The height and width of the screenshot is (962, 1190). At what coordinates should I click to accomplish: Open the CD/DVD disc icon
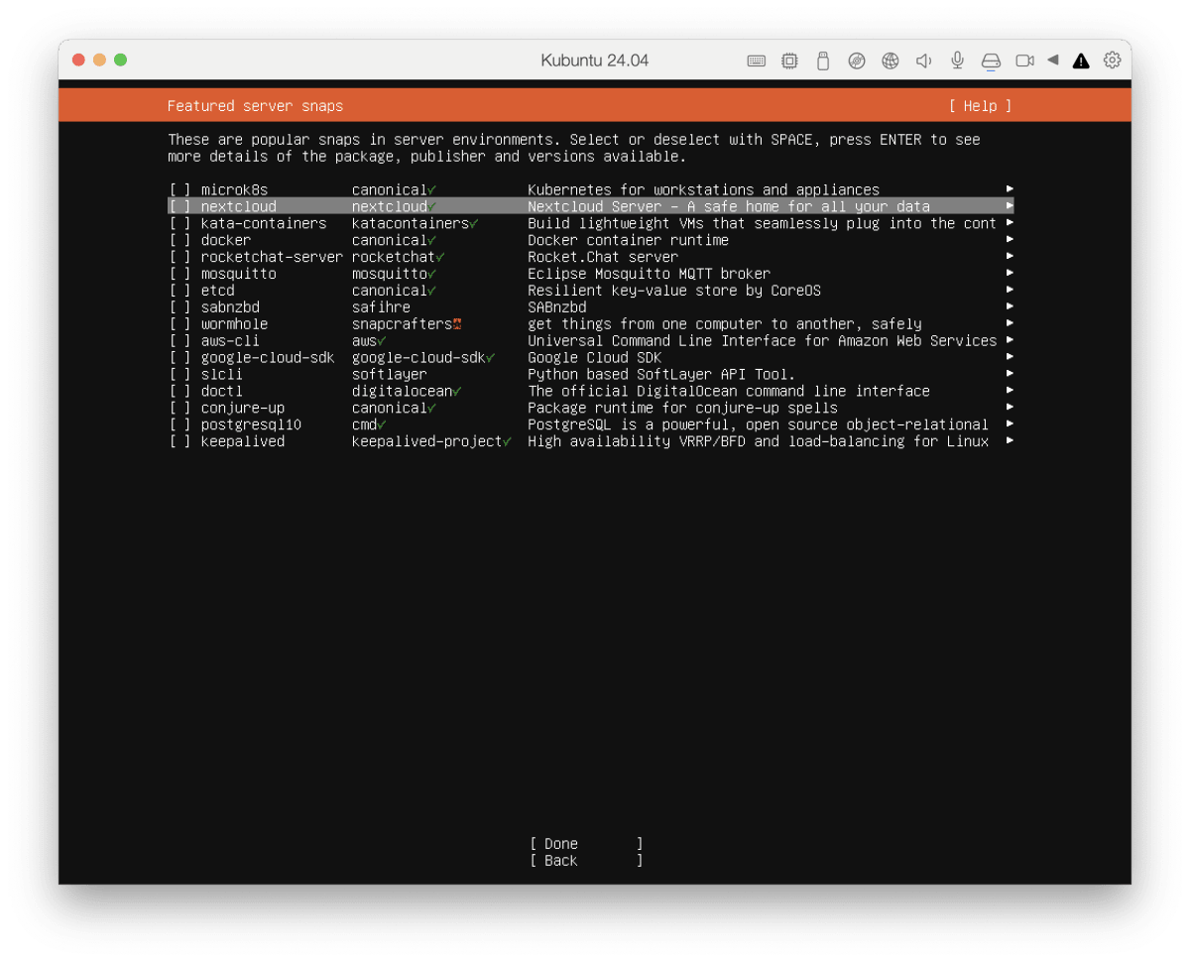tap(857, 60)
